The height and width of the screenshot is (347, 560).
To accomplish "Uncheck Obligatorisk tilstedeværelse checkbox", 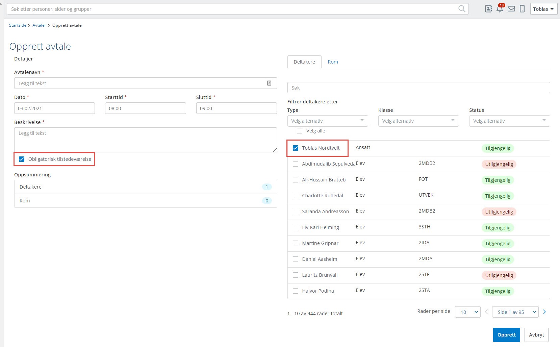I will (x=22, y=159).
